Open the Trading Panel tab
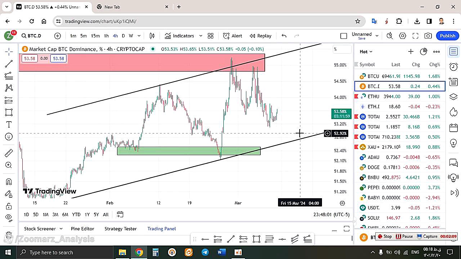Viewport: 461px width, 259px height. click(x=162, y=229)
